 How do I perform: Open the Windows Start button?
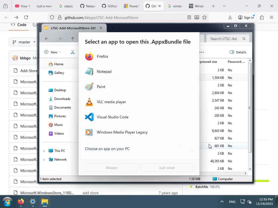pyautogui.click(x=7, y=201)
